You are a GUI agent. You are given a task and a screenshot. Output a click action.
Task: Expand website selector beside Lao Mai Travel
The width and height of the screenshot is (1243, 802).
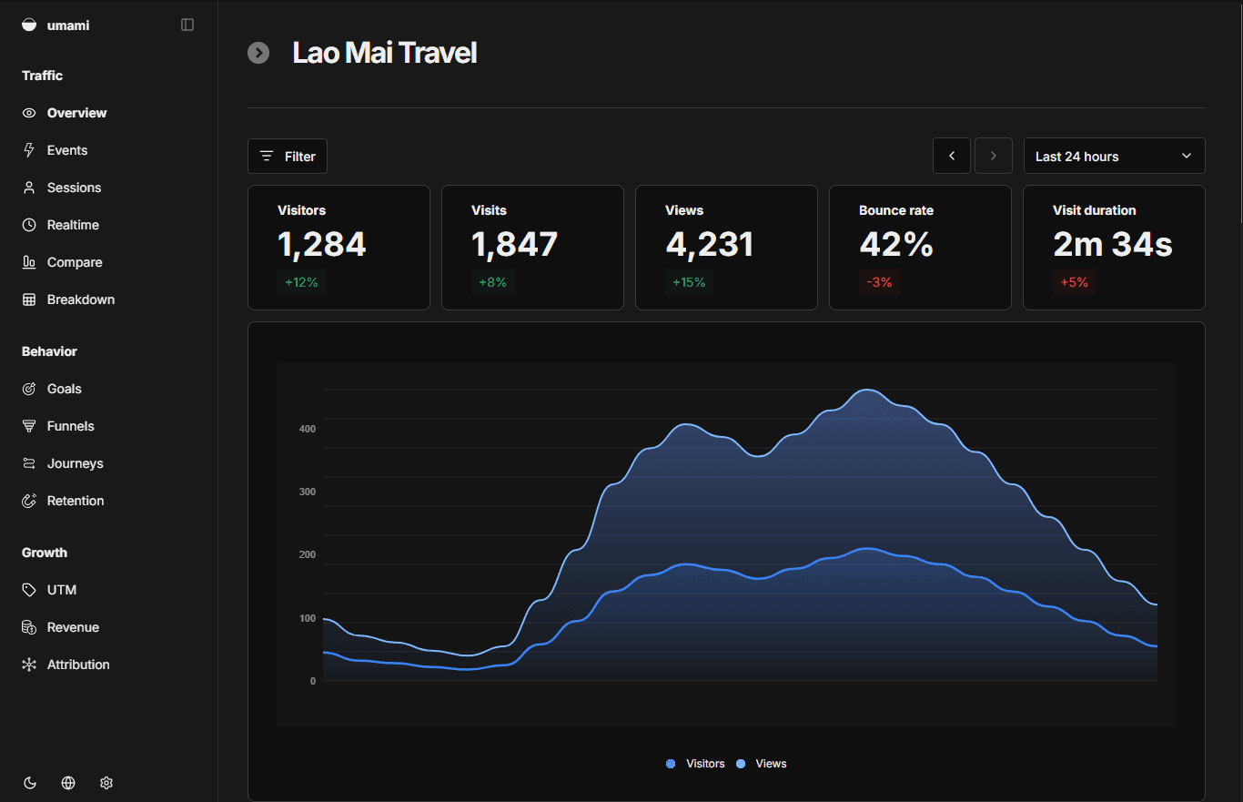(x=258, y=53)
